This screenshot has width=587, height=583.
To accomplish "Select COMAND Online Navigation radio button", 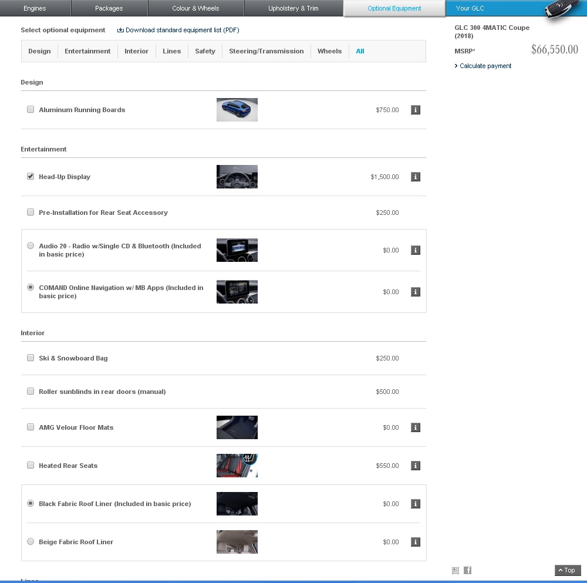I will tap(31, 287).
